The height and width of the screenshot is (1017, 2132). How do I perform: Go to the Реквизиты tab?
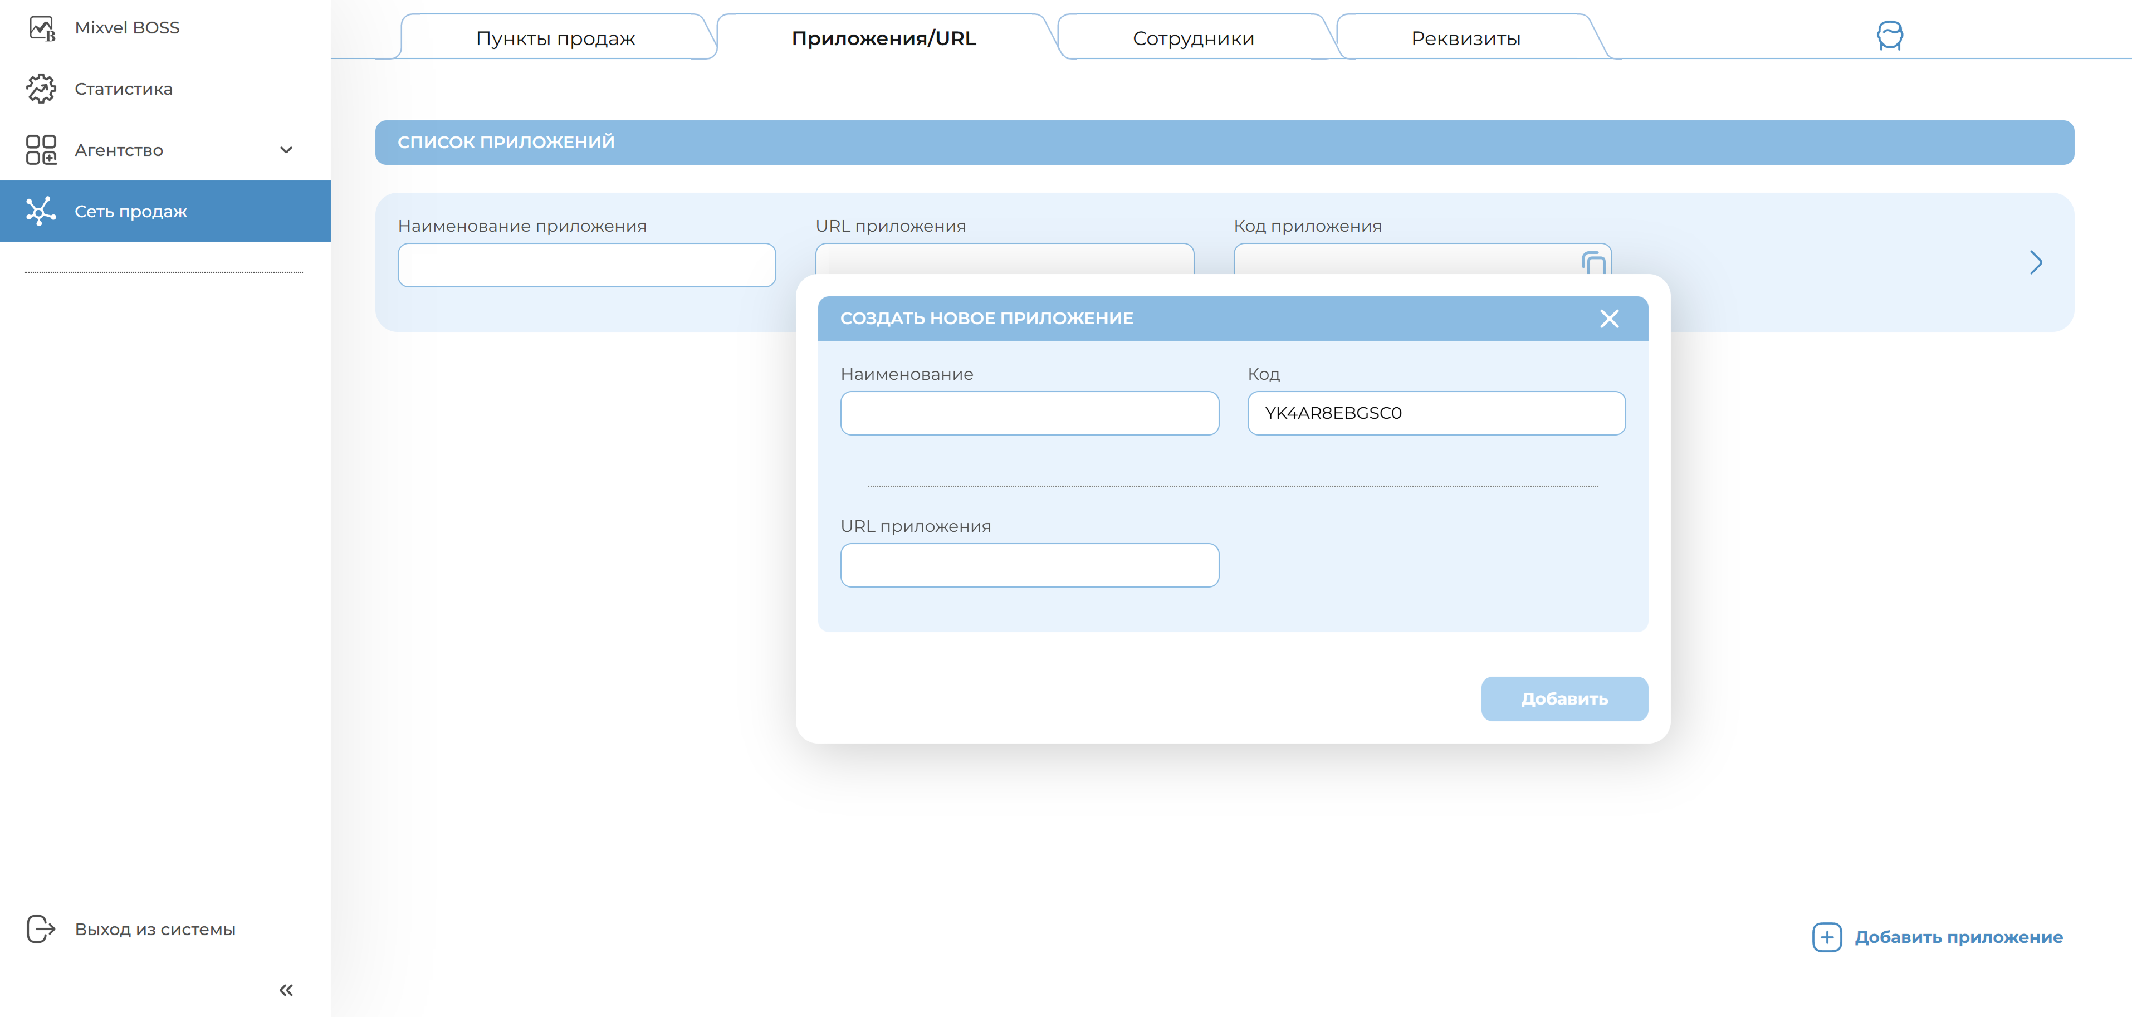click(1465, 38)
